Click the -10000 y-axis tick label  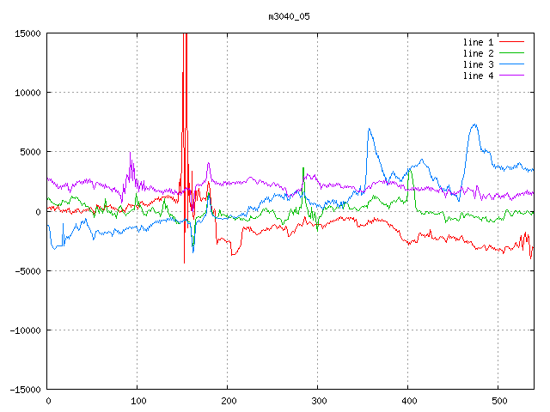[25, 330]
